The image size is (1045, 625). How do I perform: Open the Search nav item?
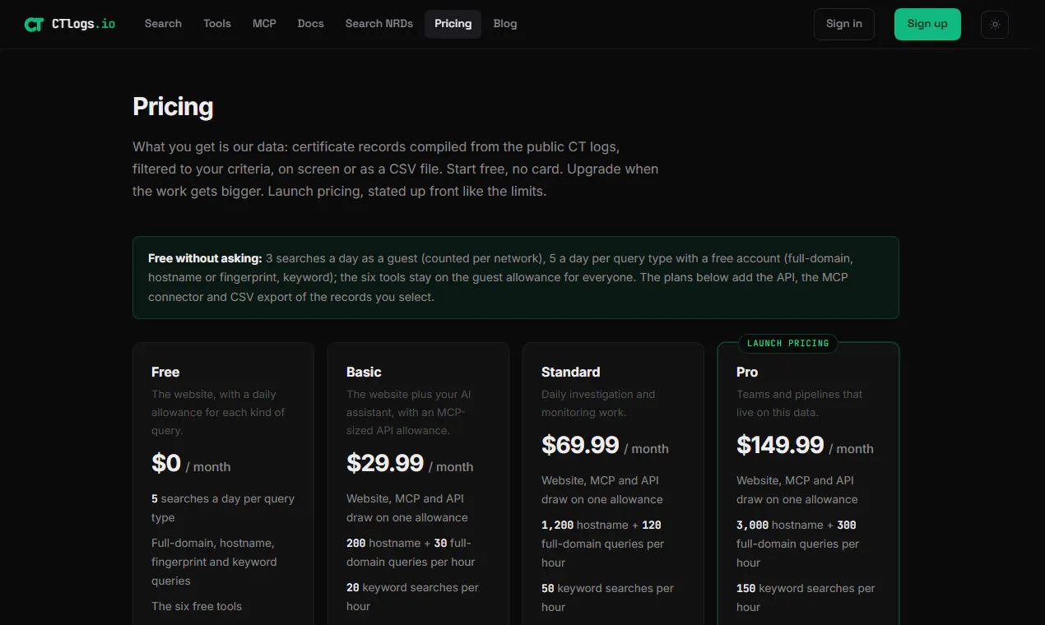click(x=163, y=24)
